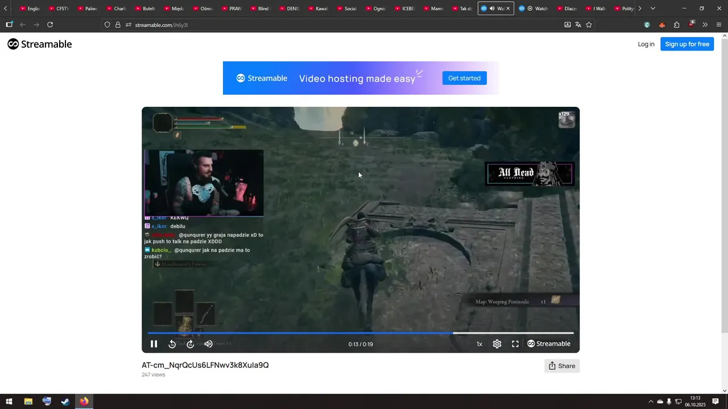The image size is (728, 409).
Task: Open taskbar clock showing 13:13
Action: pyautogui.click(x=695, y=402)
